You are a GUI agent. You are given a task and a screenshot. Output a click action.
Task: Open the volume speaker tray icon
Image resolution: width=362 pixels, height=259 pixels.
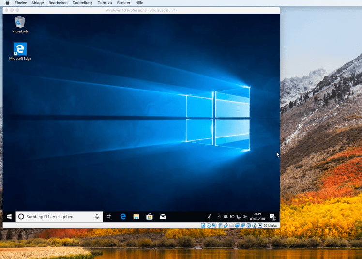[245, 217]
